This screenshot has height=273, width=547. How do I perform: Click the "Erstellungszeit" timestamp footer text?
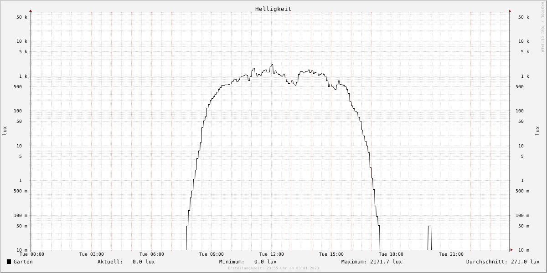pos(273,268)
